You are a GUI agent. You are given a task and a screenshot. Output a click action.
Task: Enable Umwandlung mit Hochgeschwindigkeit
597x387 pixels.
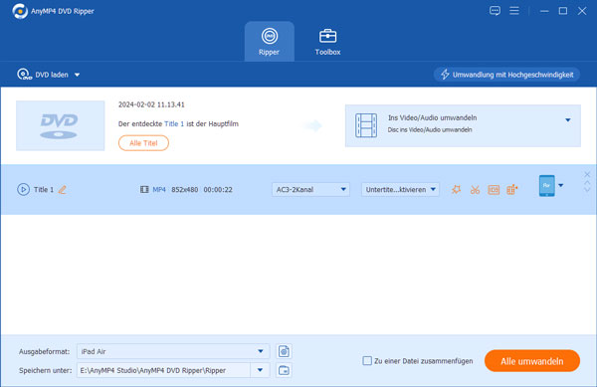(x=506, y=75)
